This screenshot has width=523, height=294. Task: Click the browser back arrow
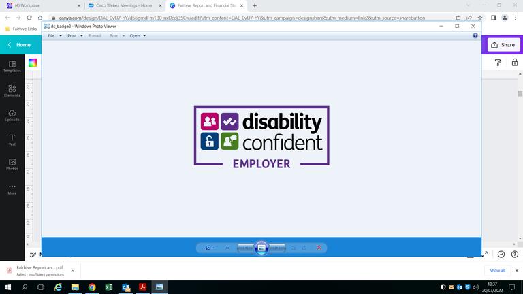[x=7, y=18]
